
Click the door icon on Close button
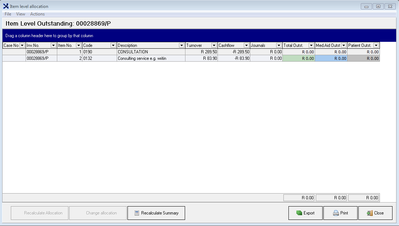click(370, 213)
